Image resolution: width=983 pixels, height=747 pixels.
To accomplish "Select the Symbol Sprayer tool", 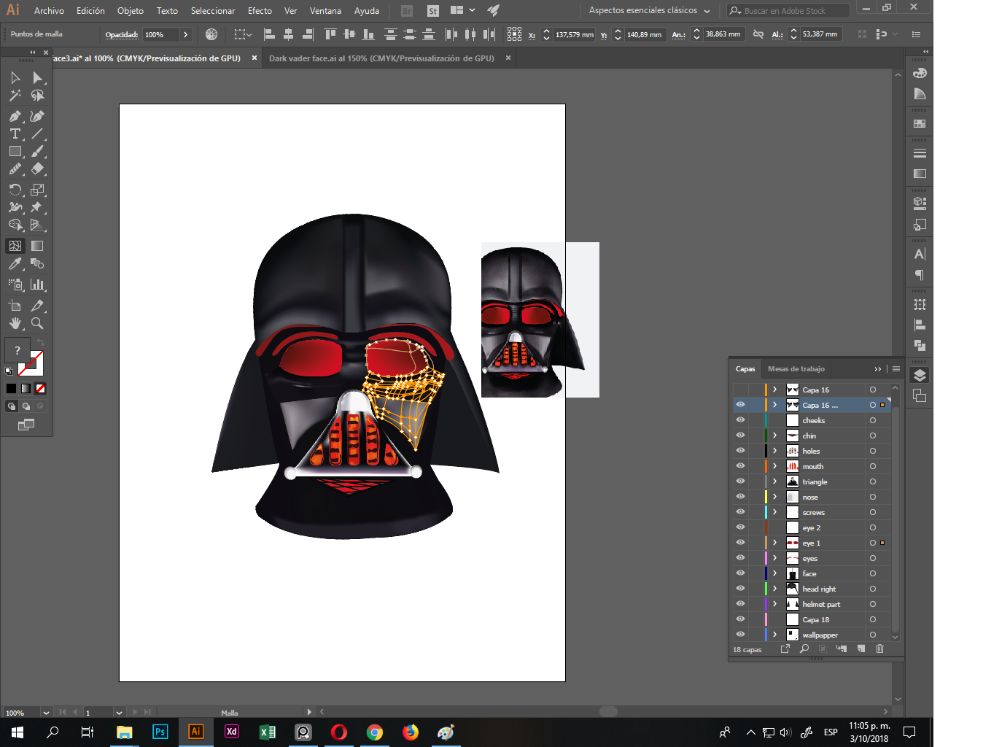I will (15, 285).
